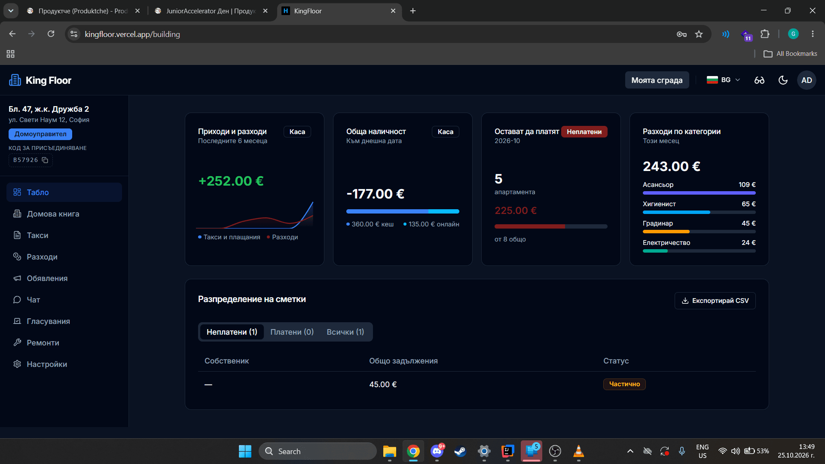The height and width of the screenshot is (464, 825).
Task: Toggle dark mode moon icon
Action: click(783, 80)
